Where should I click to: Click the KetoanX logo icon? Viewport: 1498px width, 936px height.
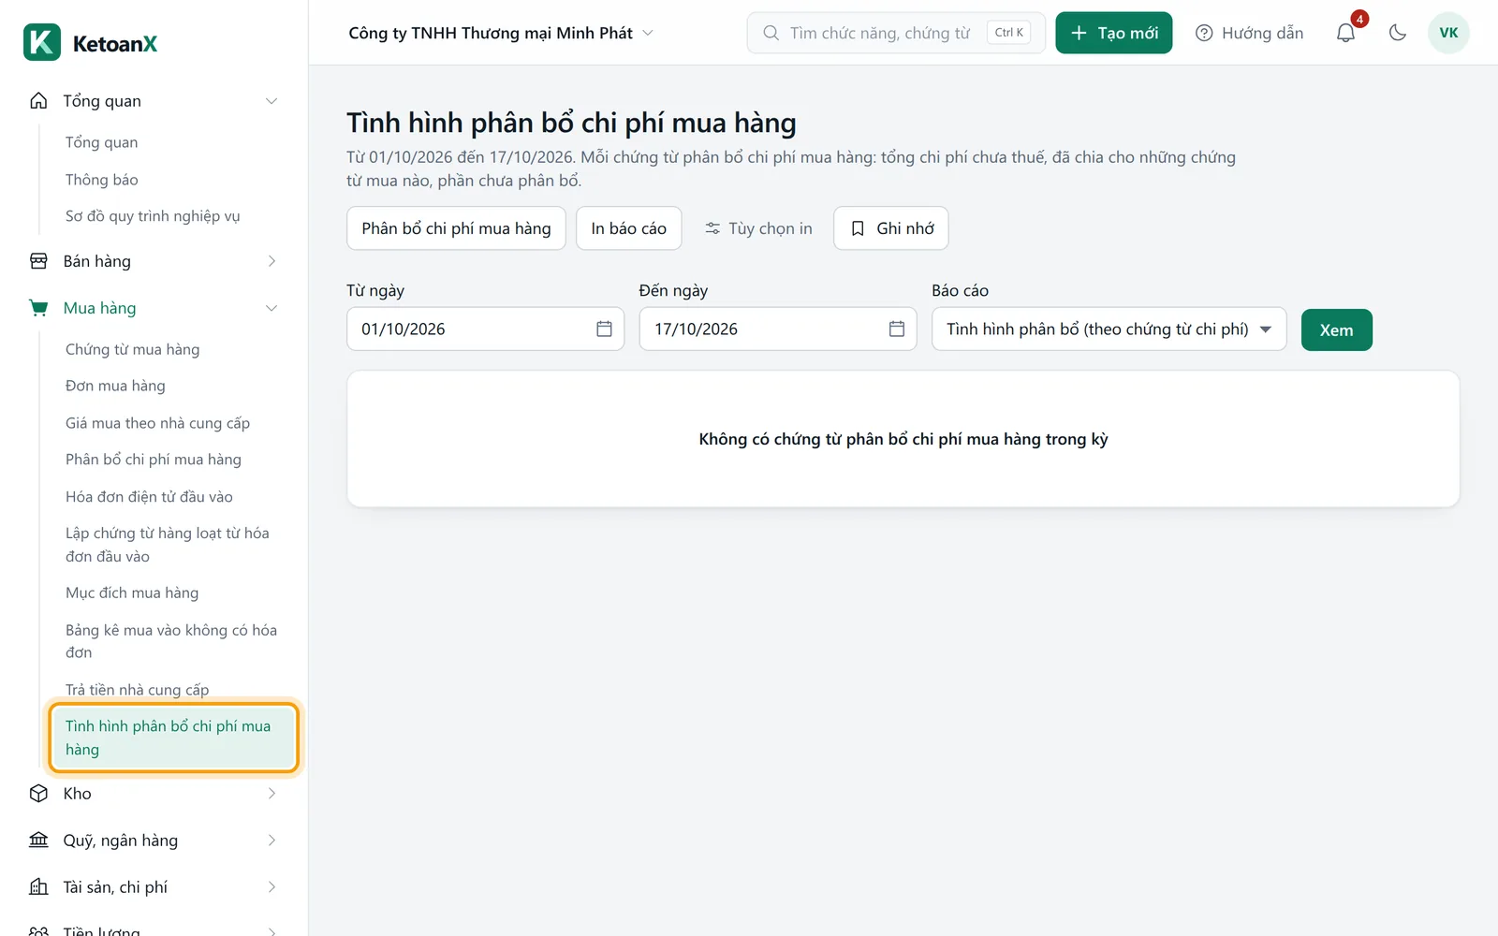pos(42,42)
